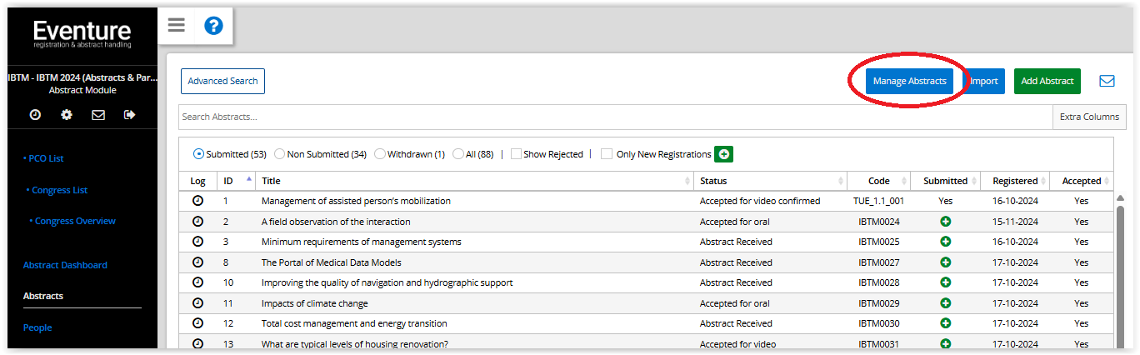Click the Manage Abstracts button
Viewport: 1140px width, 355px height.
click(909, 81)
